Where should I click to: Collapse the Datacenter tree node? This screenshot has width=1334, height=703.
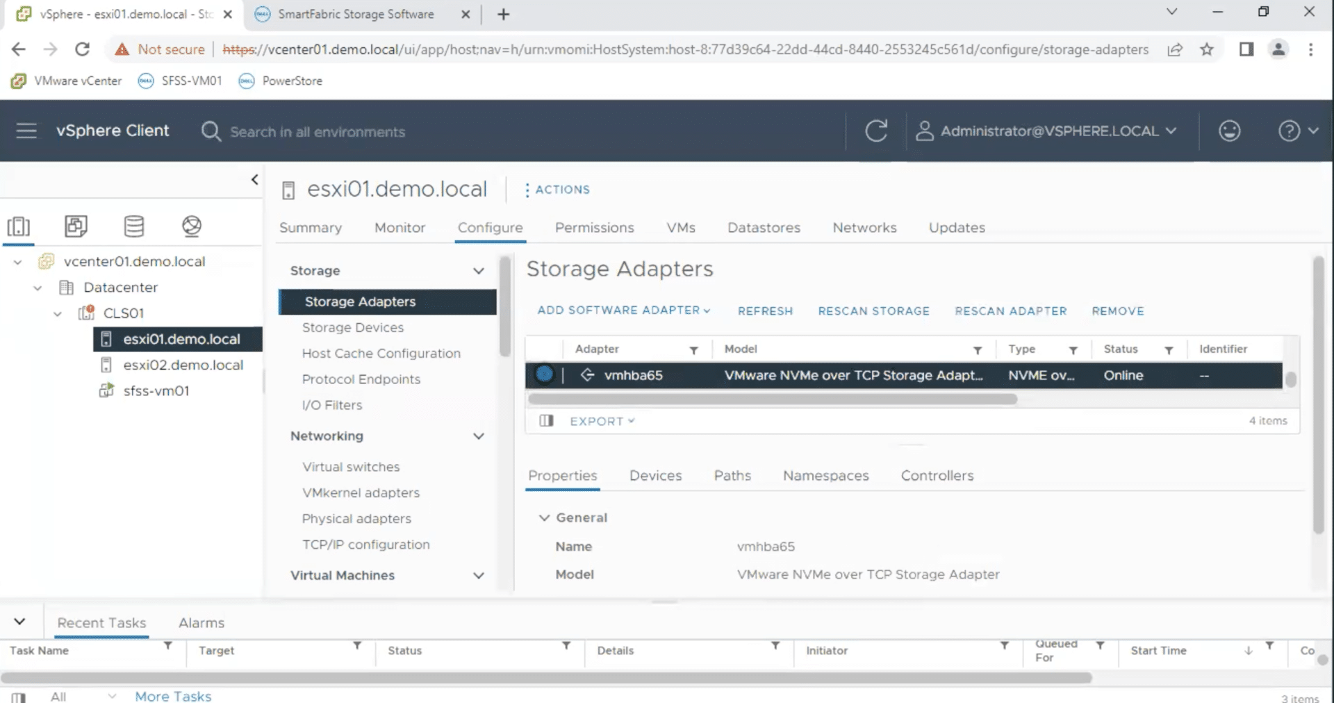coord(38,288)
